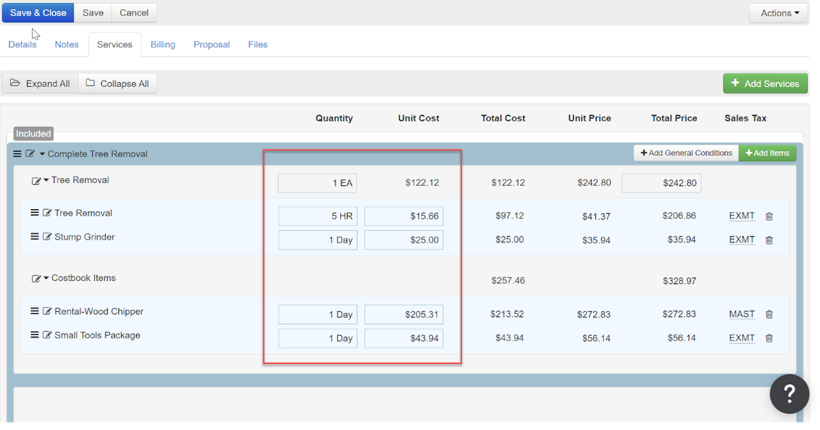Click drag handle icon for Tree Removal item
The image size is (820, 430).
pyautogui.click(x=35, y=213)
